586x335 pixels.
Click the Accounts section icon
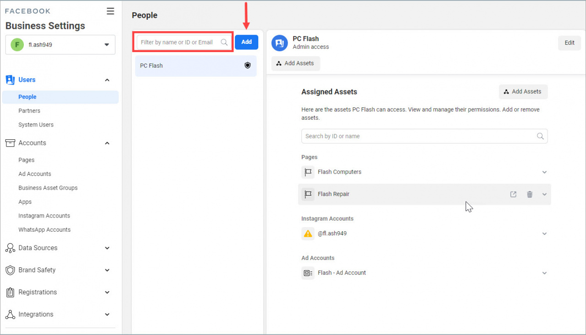[10, 143]
